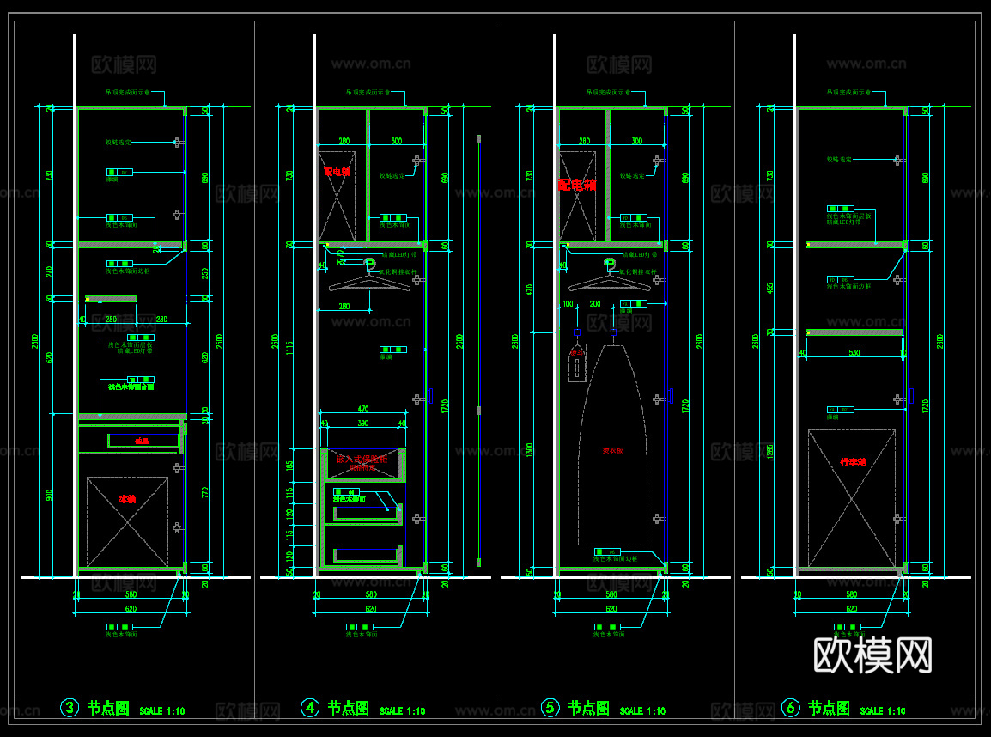This screenshot has width=991, height=737.
Task: Click the '455' vertical dimension in detail 6
Action: 769,289
